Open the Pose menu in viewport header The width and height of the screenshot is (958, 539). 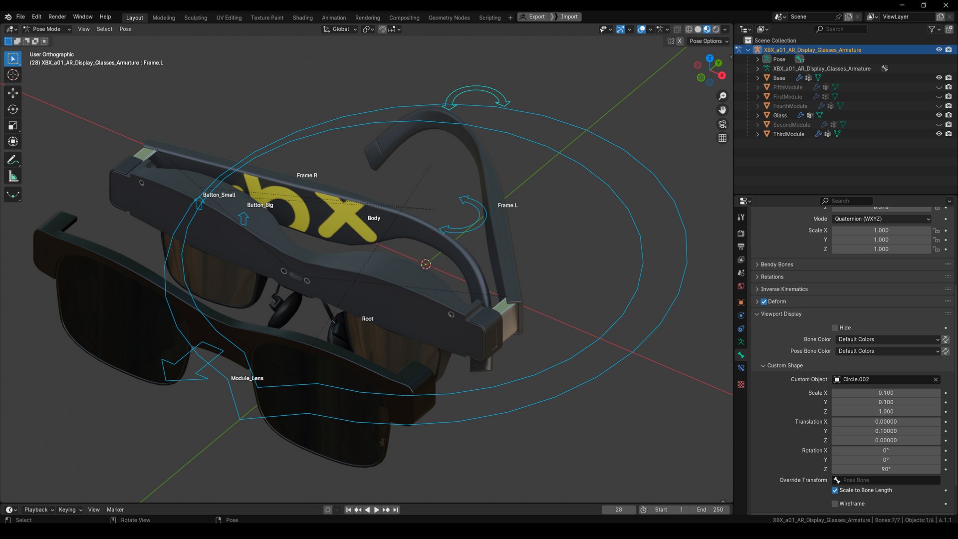pyautogui.click(x=125, y=29)
